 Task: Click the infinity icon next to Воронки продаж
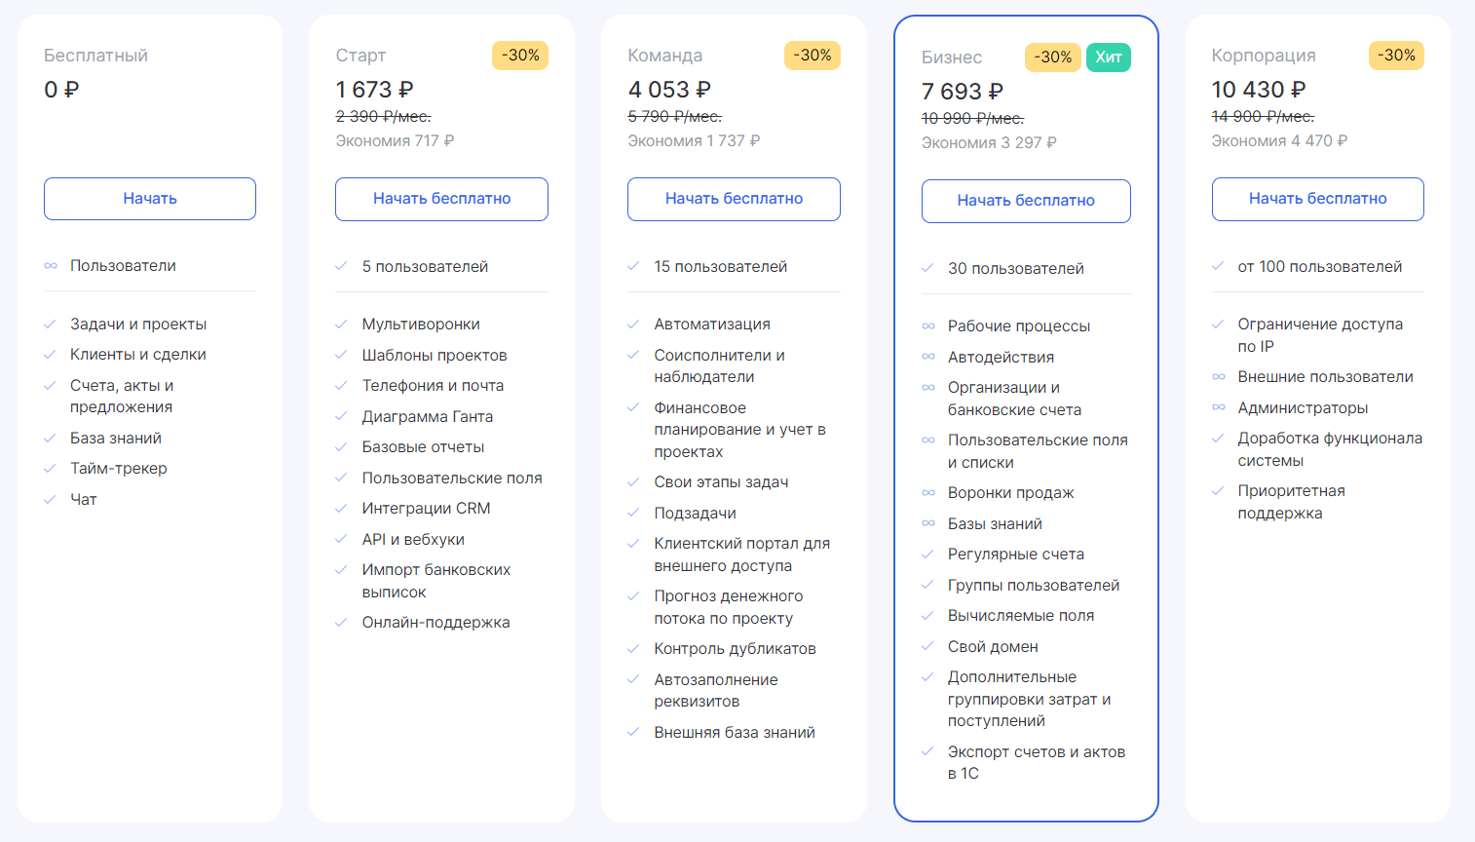pos(928,493)
